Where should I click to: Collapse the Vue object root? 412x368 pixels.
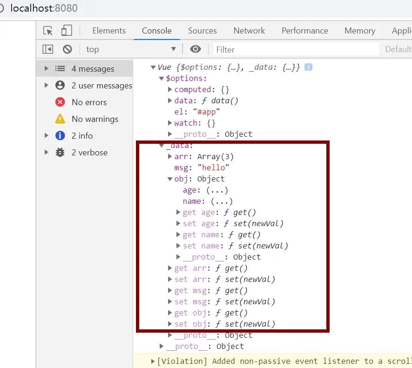(153, 67)
